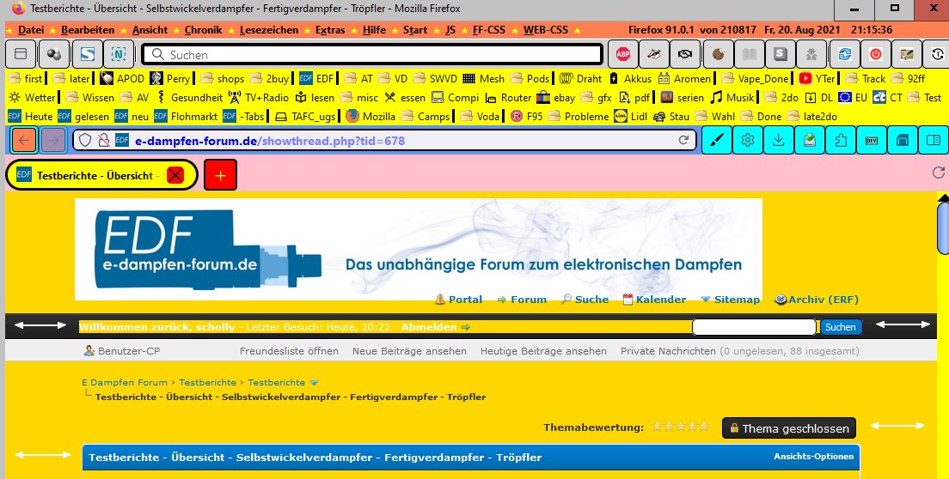Toggle the reader view book icon
This screenshot has width=949, height=479.
click(x=750, y=54)
